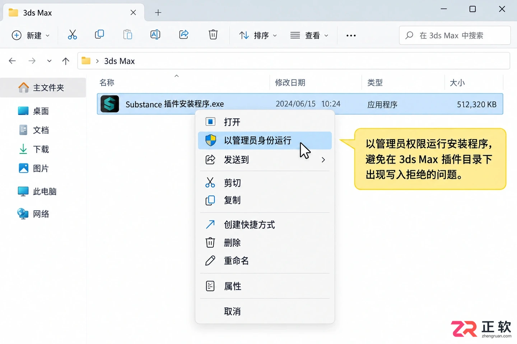Choose 复制 from the context menu

[x=265, y=200]
